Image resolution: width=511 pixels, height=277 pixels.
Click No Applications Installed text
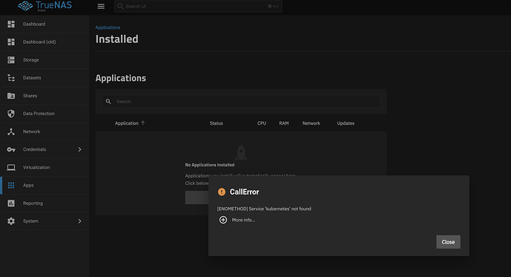pyautogui.click(x=210, y=165)
